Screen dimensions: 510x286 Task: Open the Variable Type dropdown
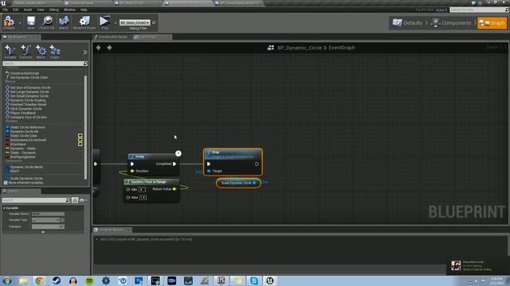coord(45,220)
